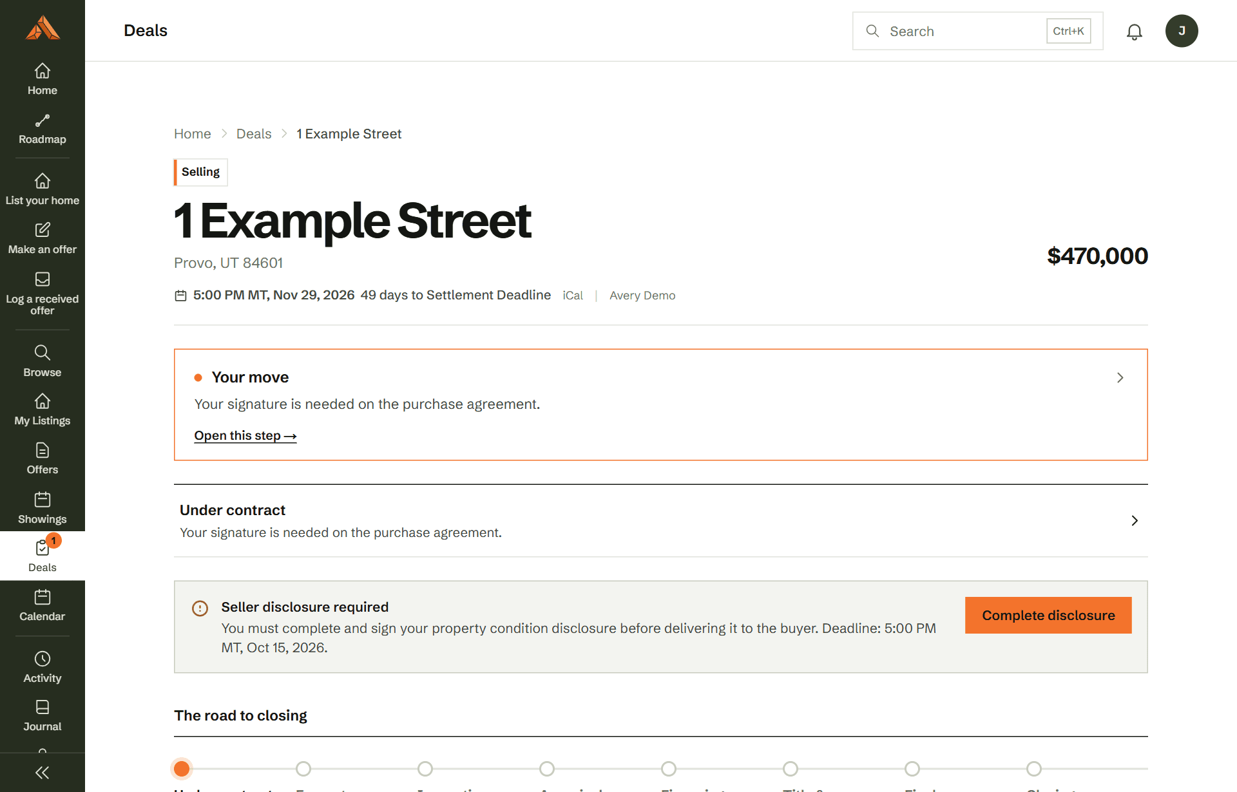
Task: Select the first orange road-to-closing step marker
Action: pos(182,769)
